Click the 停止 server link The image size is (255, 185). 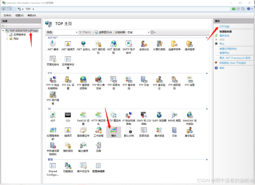(222, 44)
